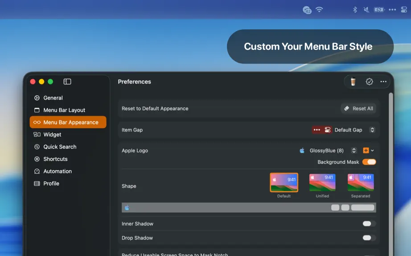The height and width of the screenshot is (256, 411).
Task: Expand the orange plus add-logo dropdown
Action: pos(368,151)
